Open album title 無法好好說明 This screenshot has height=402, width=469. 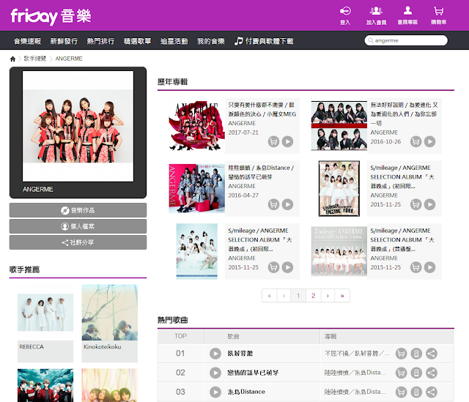coord(404,114)
